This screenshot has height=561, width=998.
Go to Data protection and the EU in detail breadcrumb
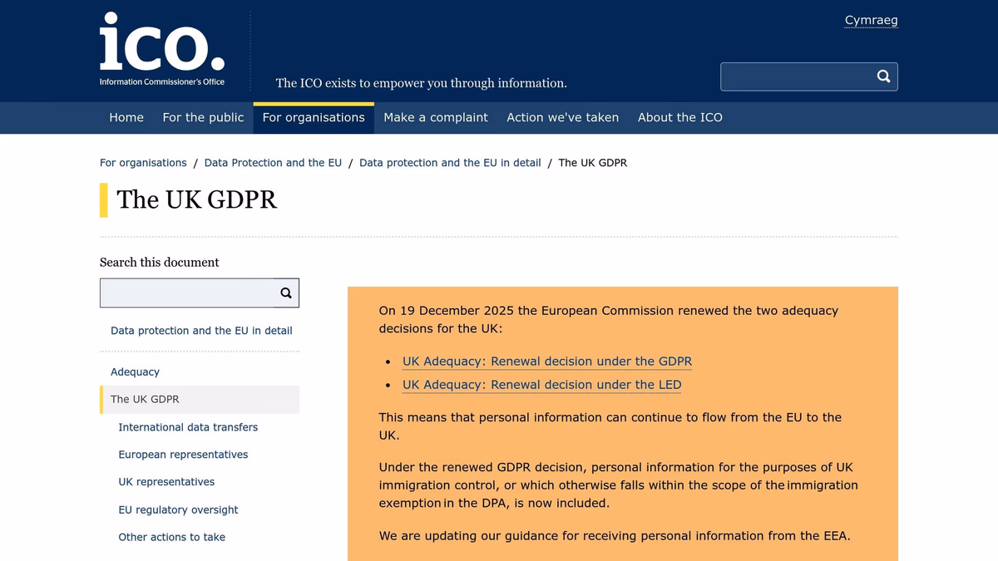pyautogui.click(x=450, y=163)
